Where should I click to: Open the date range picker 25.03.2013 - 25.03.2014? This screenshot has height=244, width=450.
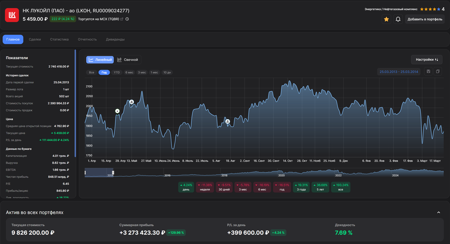399,71
